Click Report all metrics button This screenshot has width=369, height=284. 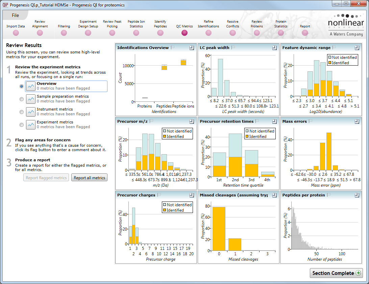(x=90, y=177)
